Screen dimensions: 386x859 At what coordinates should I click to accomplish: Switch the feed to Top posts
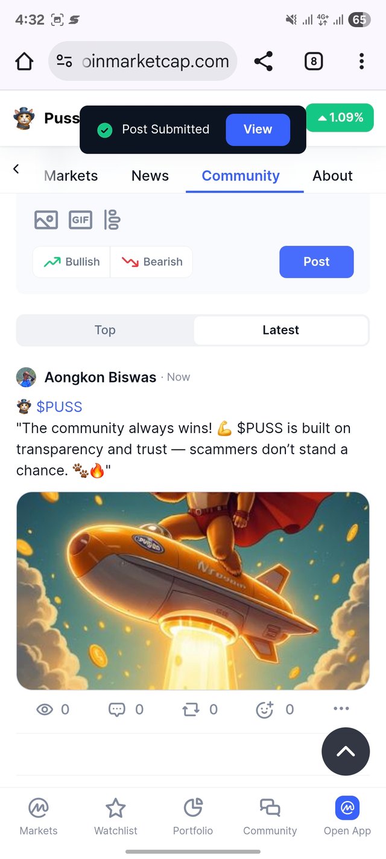point(105,330)
